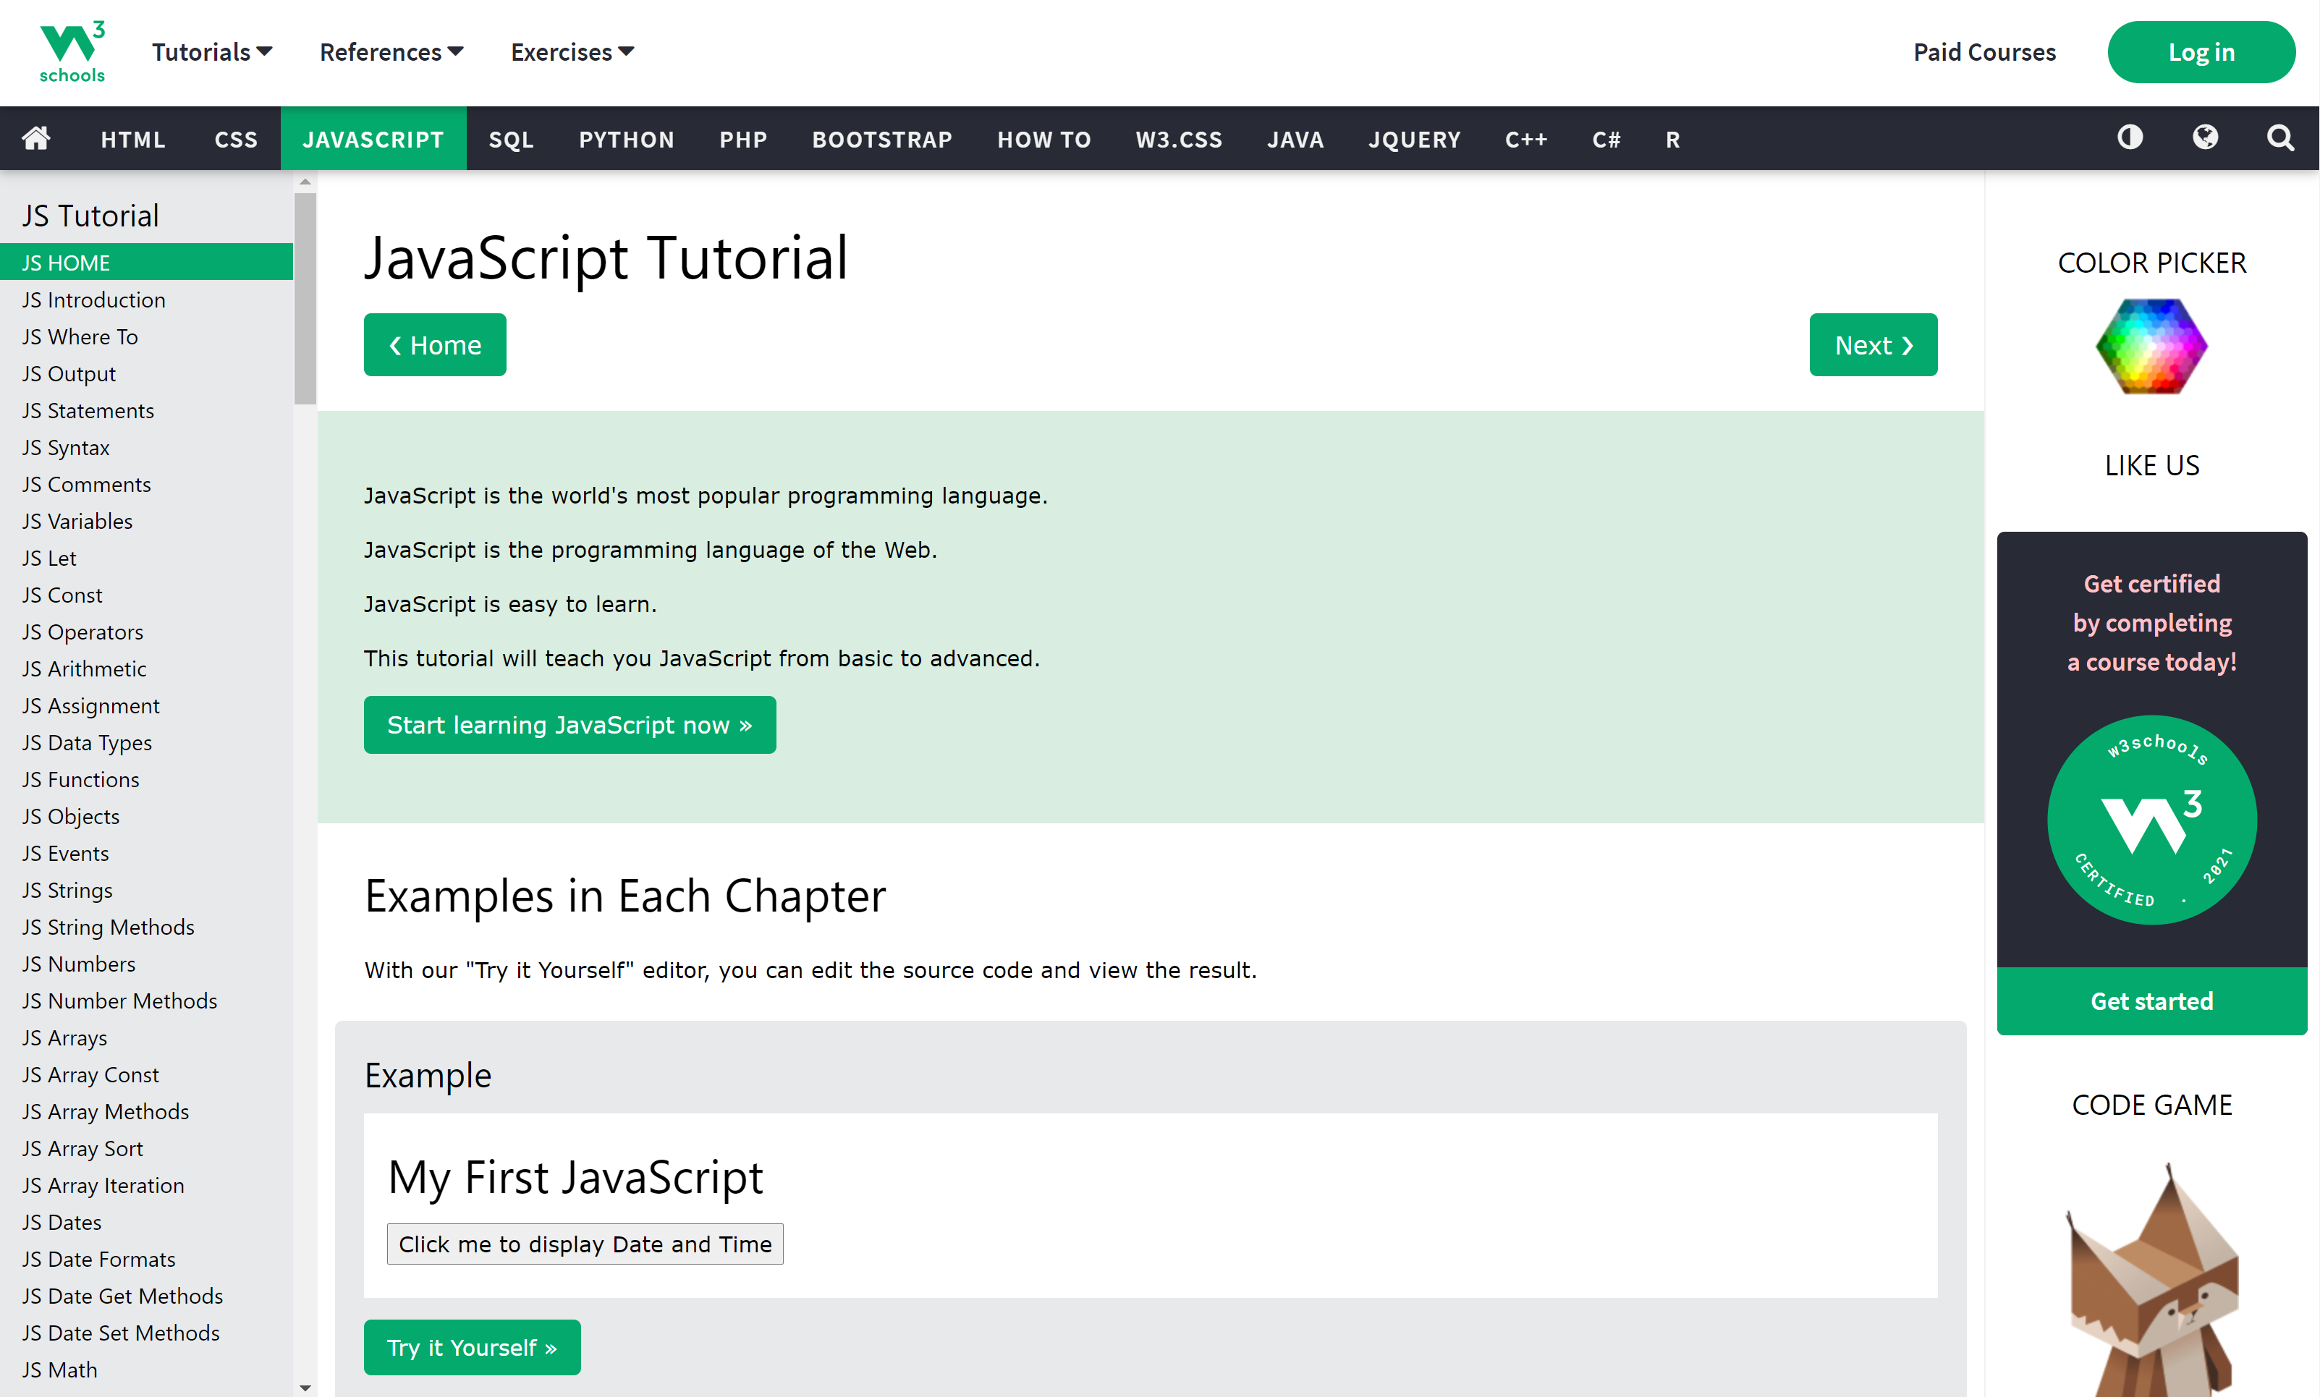Image resolution: width=2320 pixels, height=1397 pixels.
Task: Click Start learning JavaScript now button
Action: tap(570, 725)
